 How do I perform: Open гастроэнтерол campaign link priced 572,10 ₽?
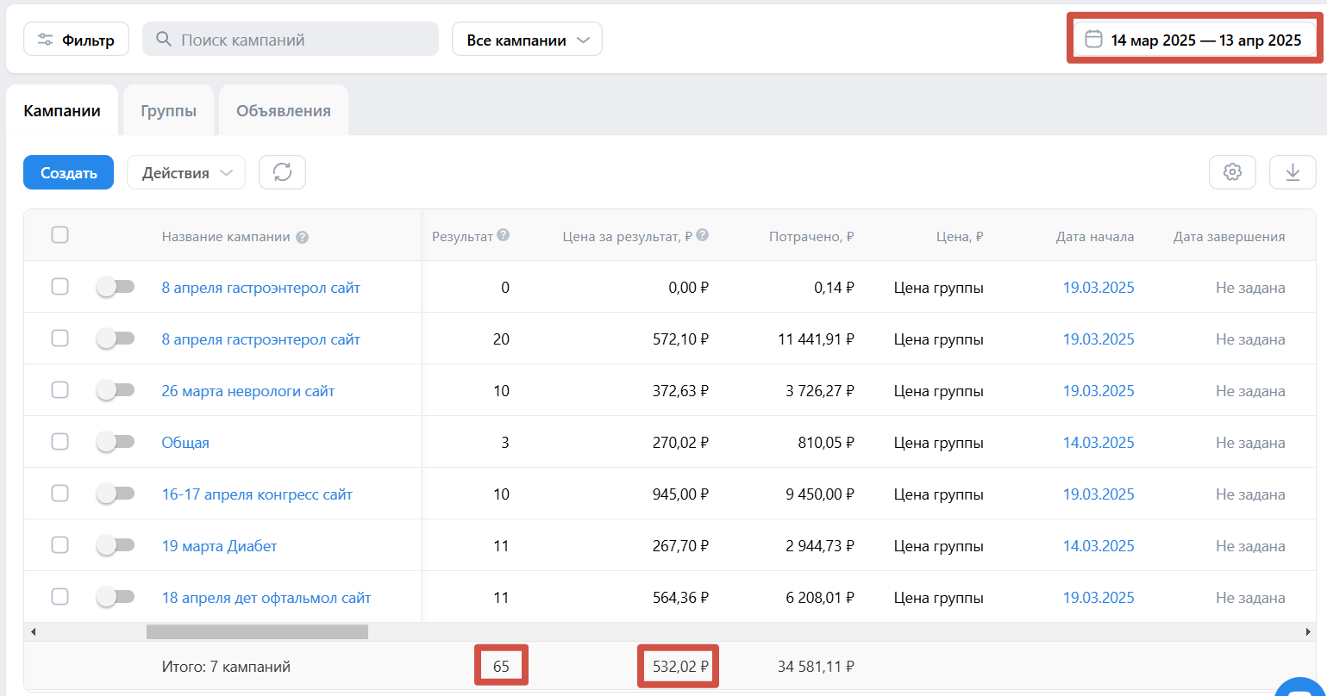coord(261,339)
